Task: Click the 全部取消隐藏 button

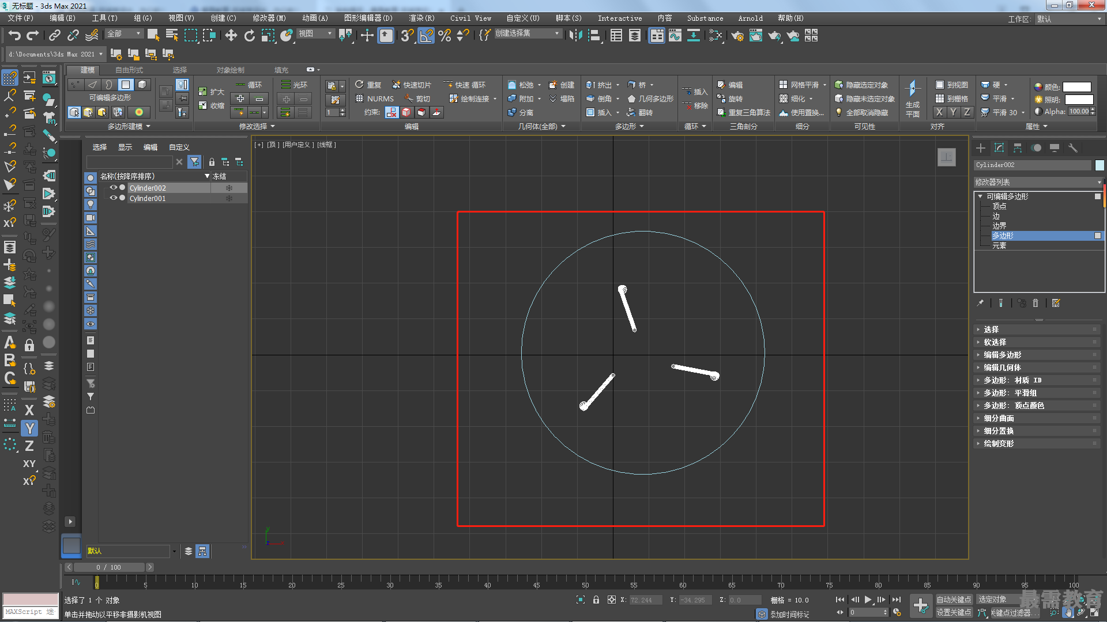Action: coord(861,112)
